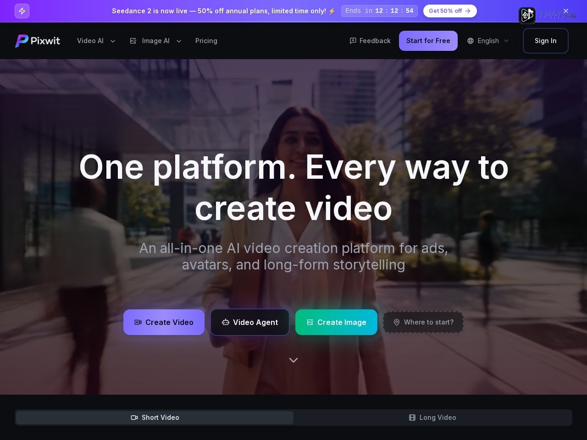Click the Pixwit logo
This screenshot has height=440, width=587.
tap(38, 41)
